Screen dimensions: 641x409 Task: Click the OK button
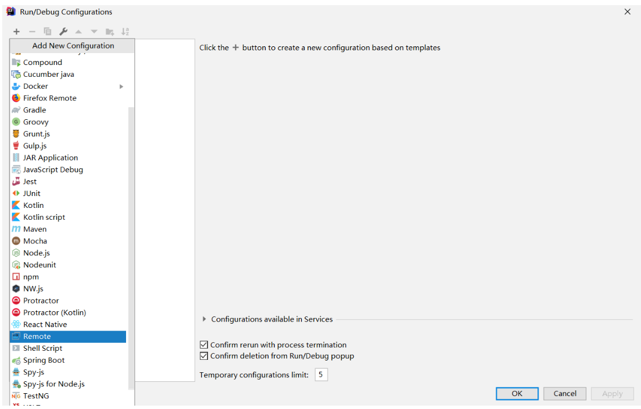(517, 394)
